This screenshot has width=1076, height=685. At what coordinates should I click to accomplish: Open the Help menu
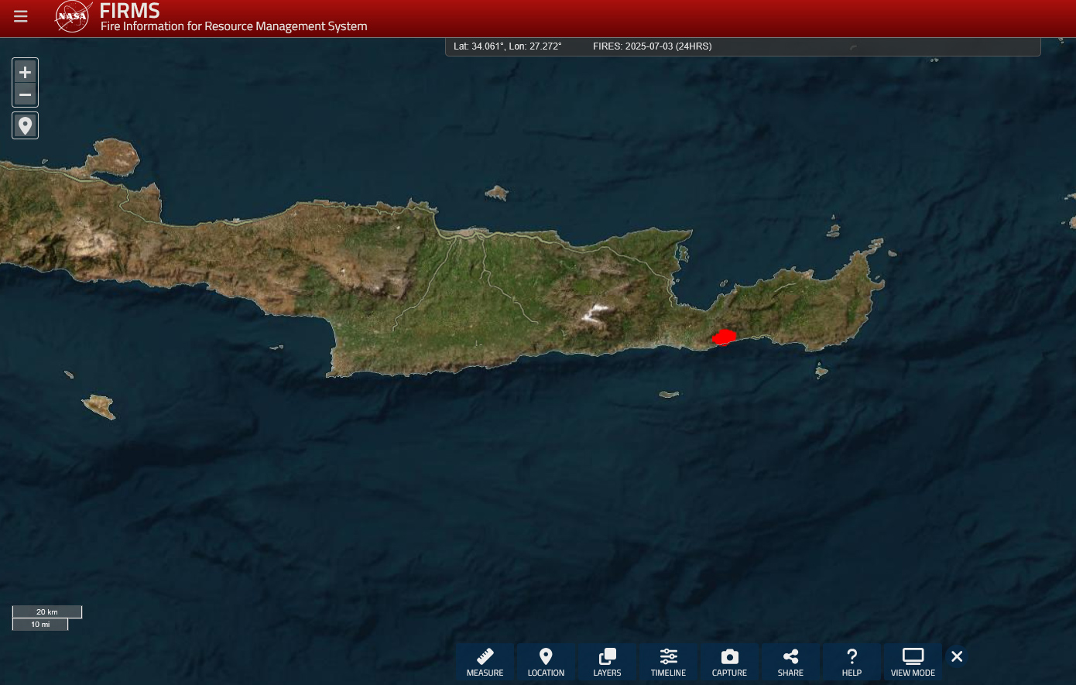pos(852,662)
